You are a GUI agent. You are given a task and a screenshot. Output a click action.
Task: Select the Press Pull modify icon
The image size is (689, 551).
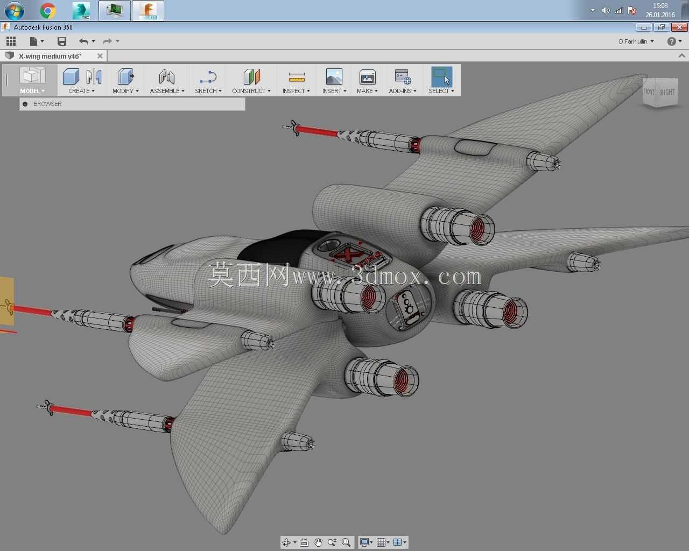pyautogui.click(x=125, y=76)
